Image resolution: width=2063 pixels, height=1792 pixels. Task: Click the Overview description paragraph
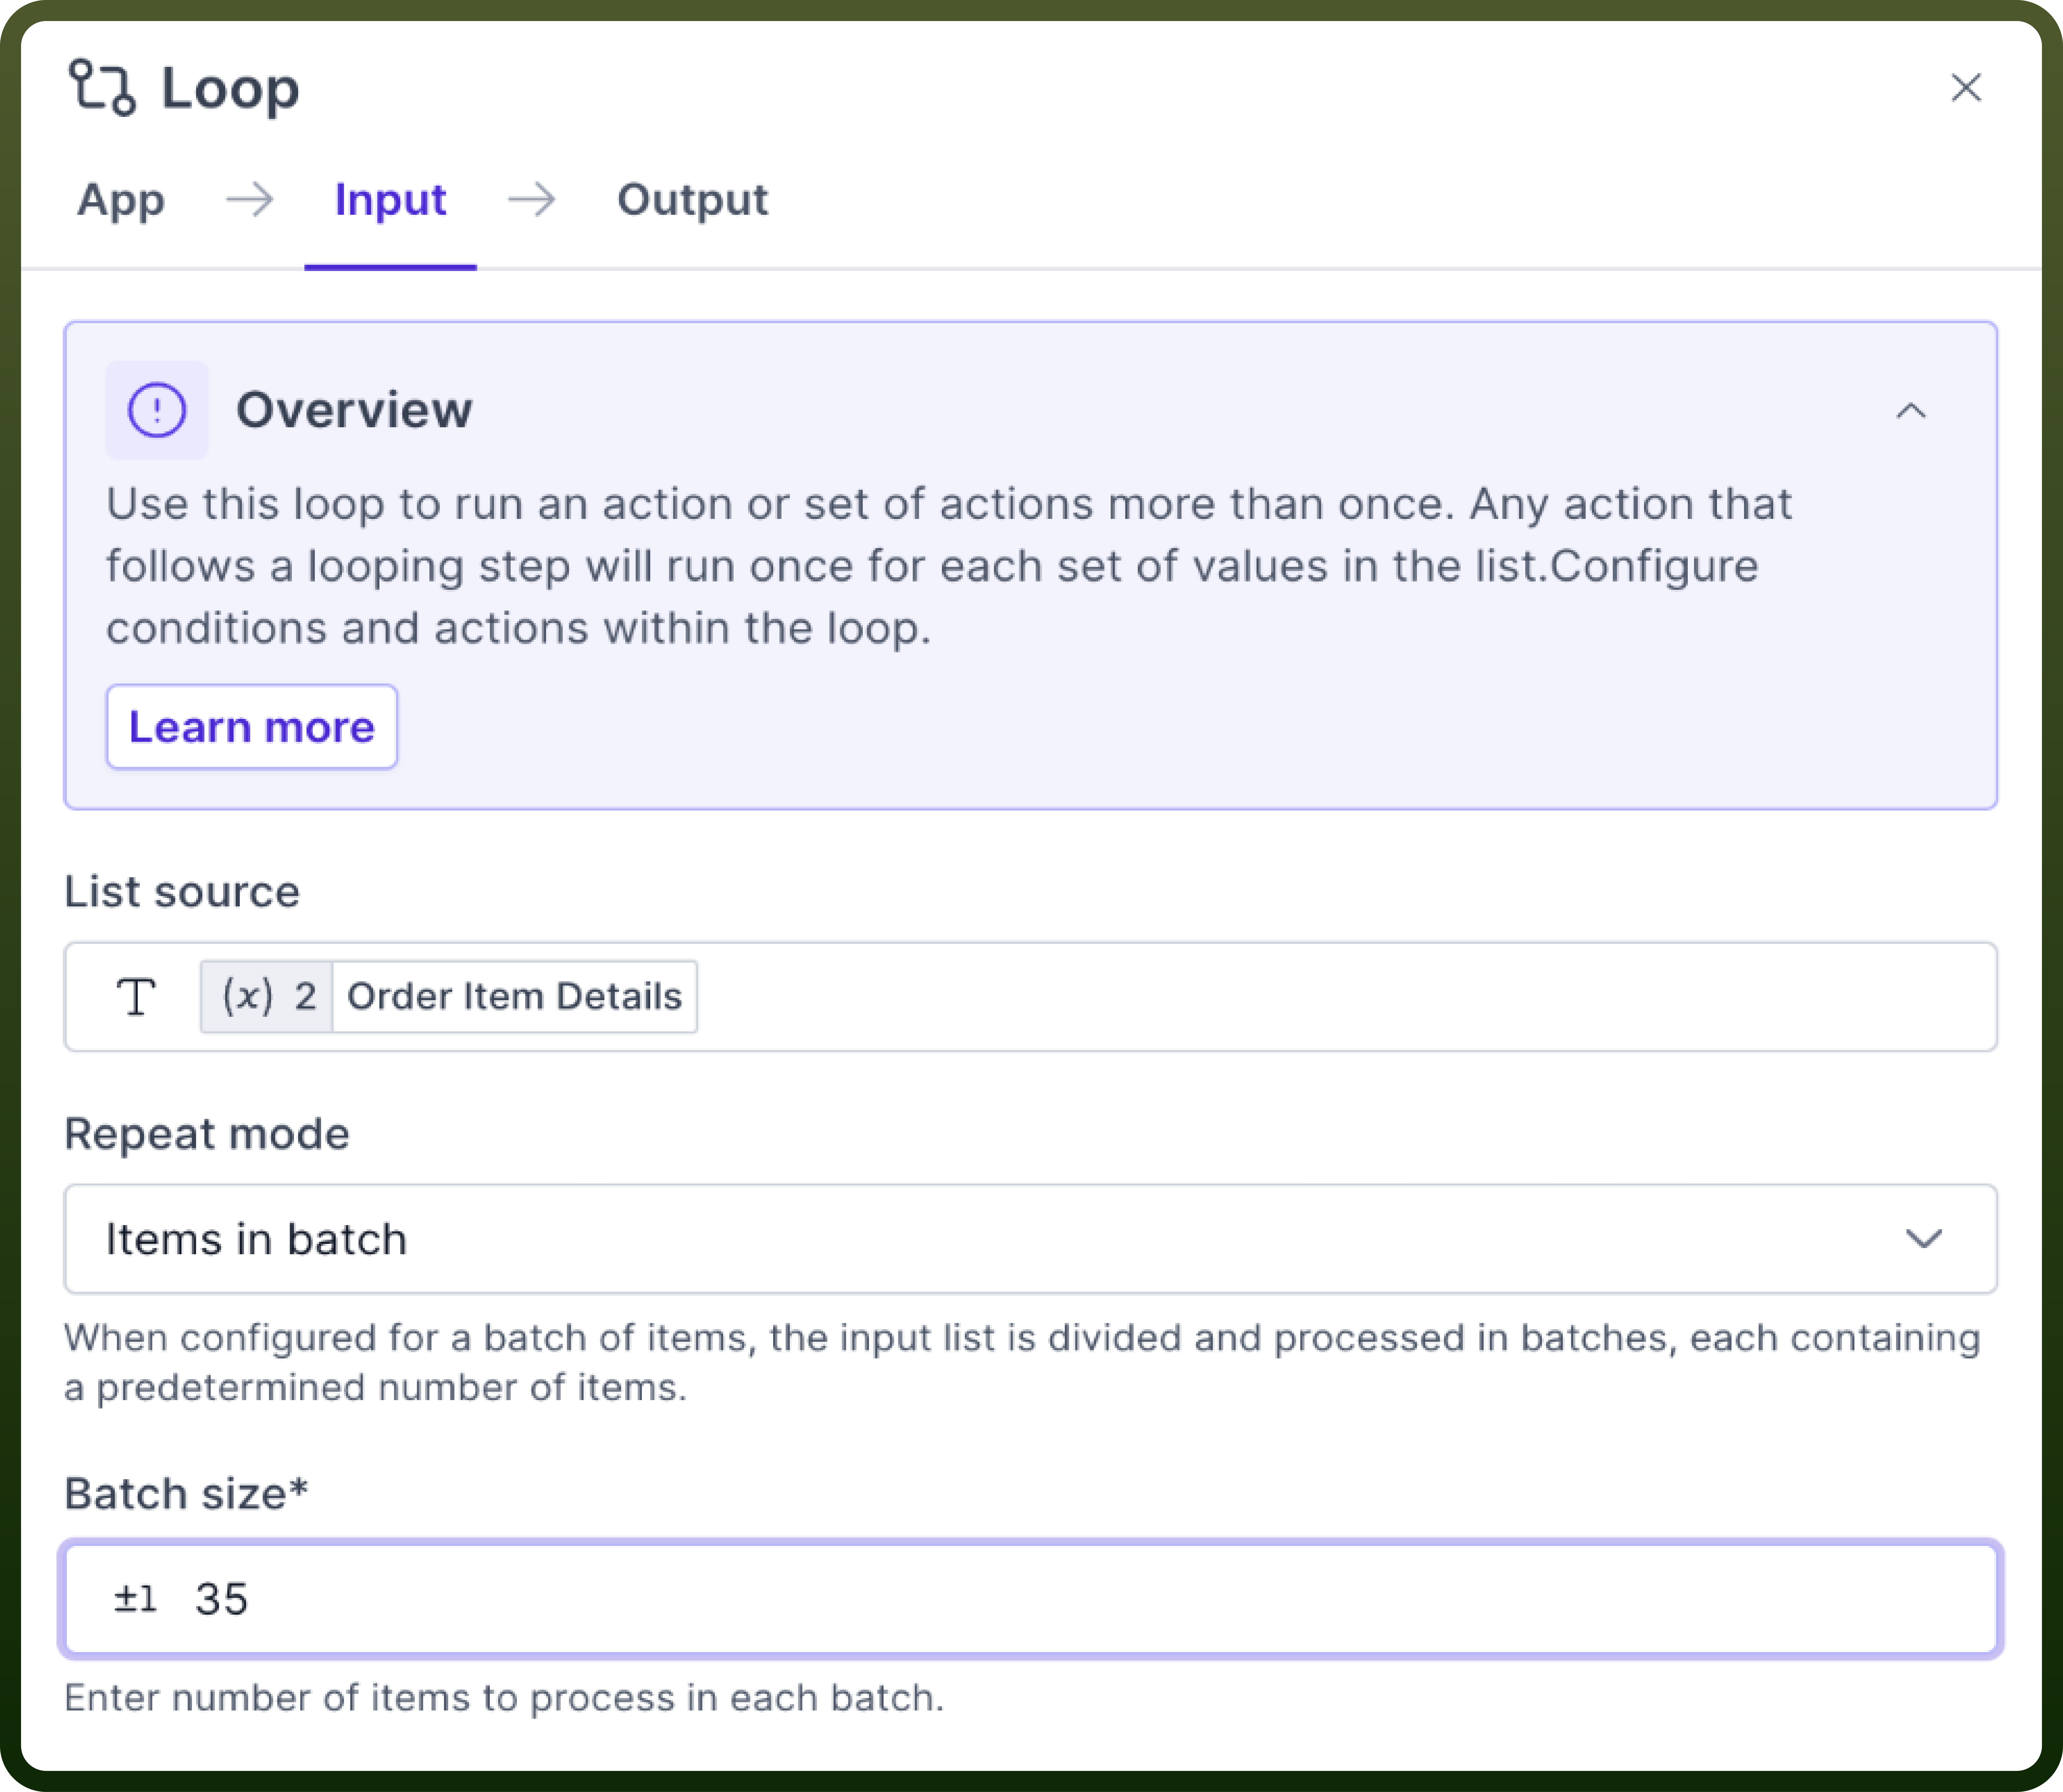[949, 566]
